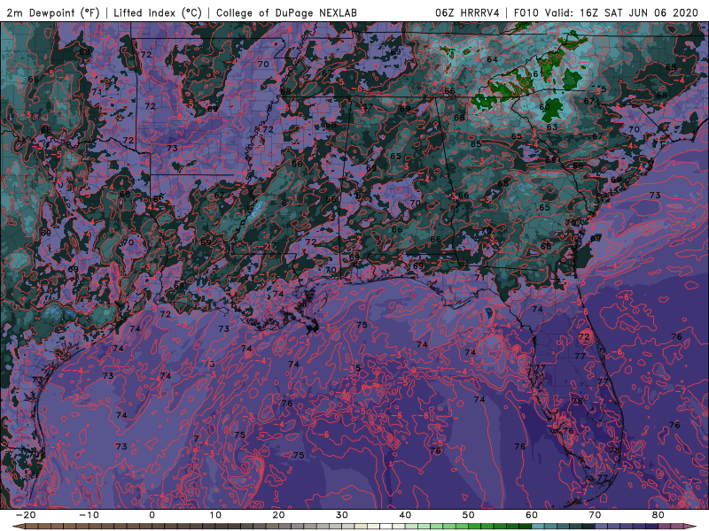
Task: Click the 0 tick label on color bar
Action: [152, 515]
